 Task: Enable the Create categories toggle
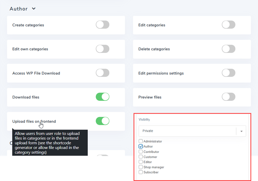[x=102, y=25]
